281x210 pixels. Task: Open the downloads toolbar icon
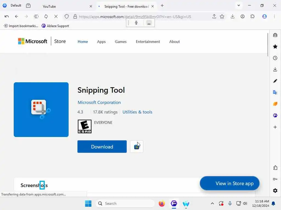pos(232,16)
